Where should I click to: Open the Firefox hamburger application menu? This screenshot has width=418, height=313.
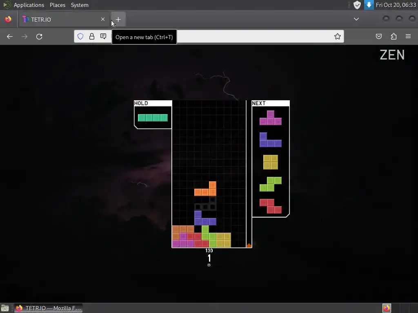[x=408, y=36]
